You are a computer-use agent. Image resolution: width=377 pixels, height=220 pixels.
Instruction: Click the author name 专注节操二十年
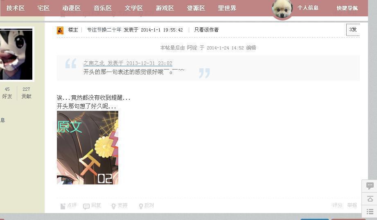104,30
